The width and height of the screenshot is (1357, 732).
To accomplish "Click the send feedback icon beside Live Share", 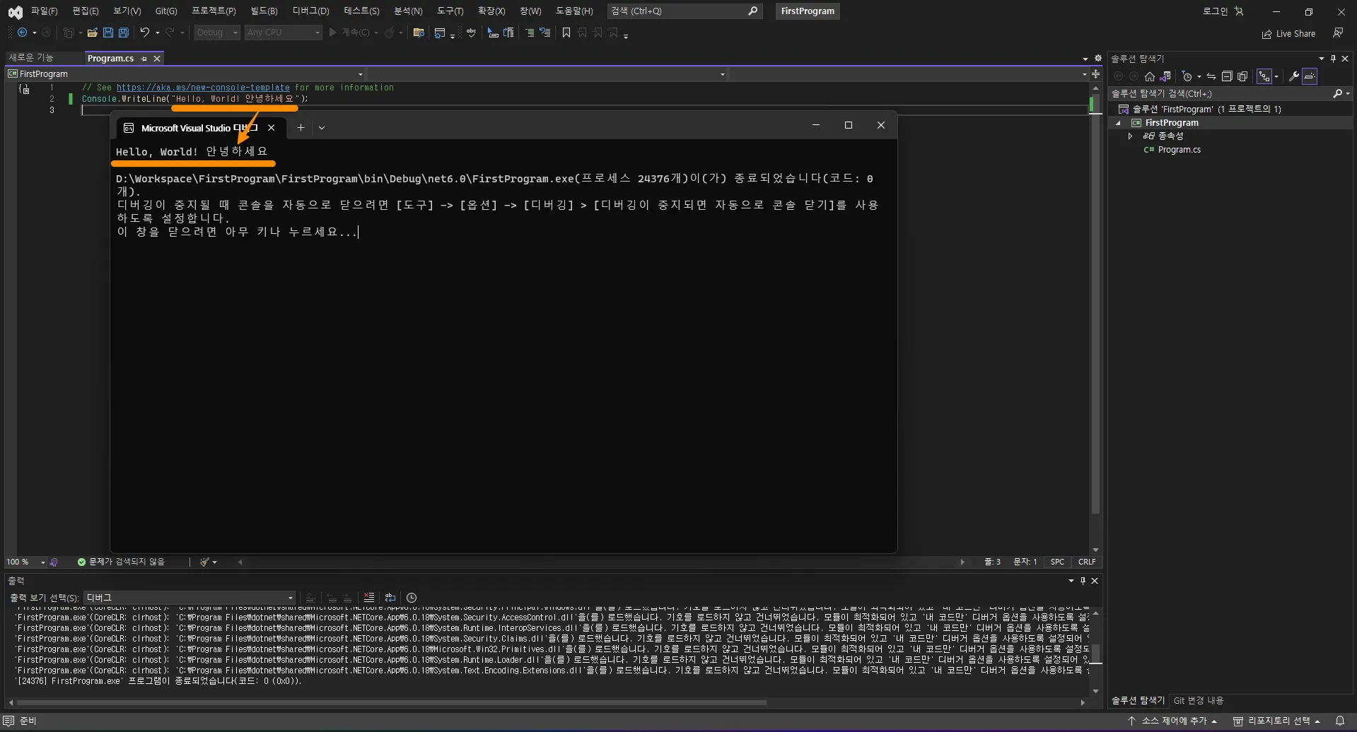I will pos(1338,33).
